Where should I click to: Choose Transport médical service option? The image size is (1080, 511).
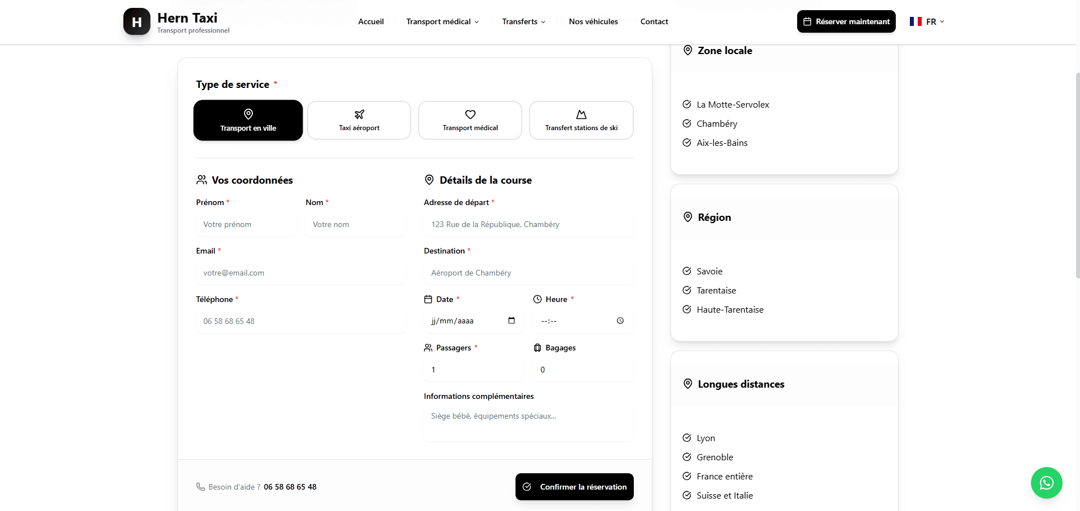[470, 121]
